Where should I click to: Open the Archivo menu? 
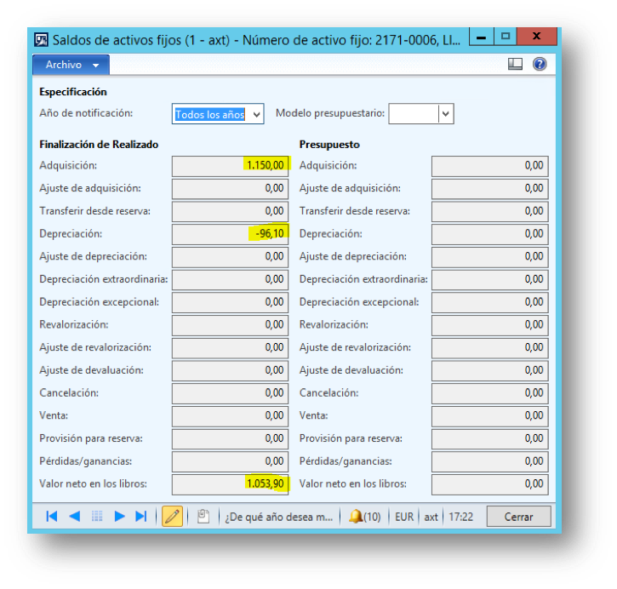(x=71, y=65)
